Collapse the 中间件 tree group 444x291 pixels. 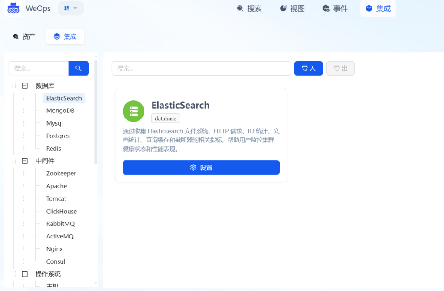point(25,161)
